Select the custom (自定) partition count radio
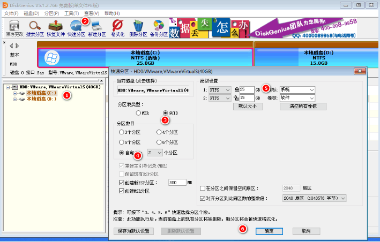 121,153
